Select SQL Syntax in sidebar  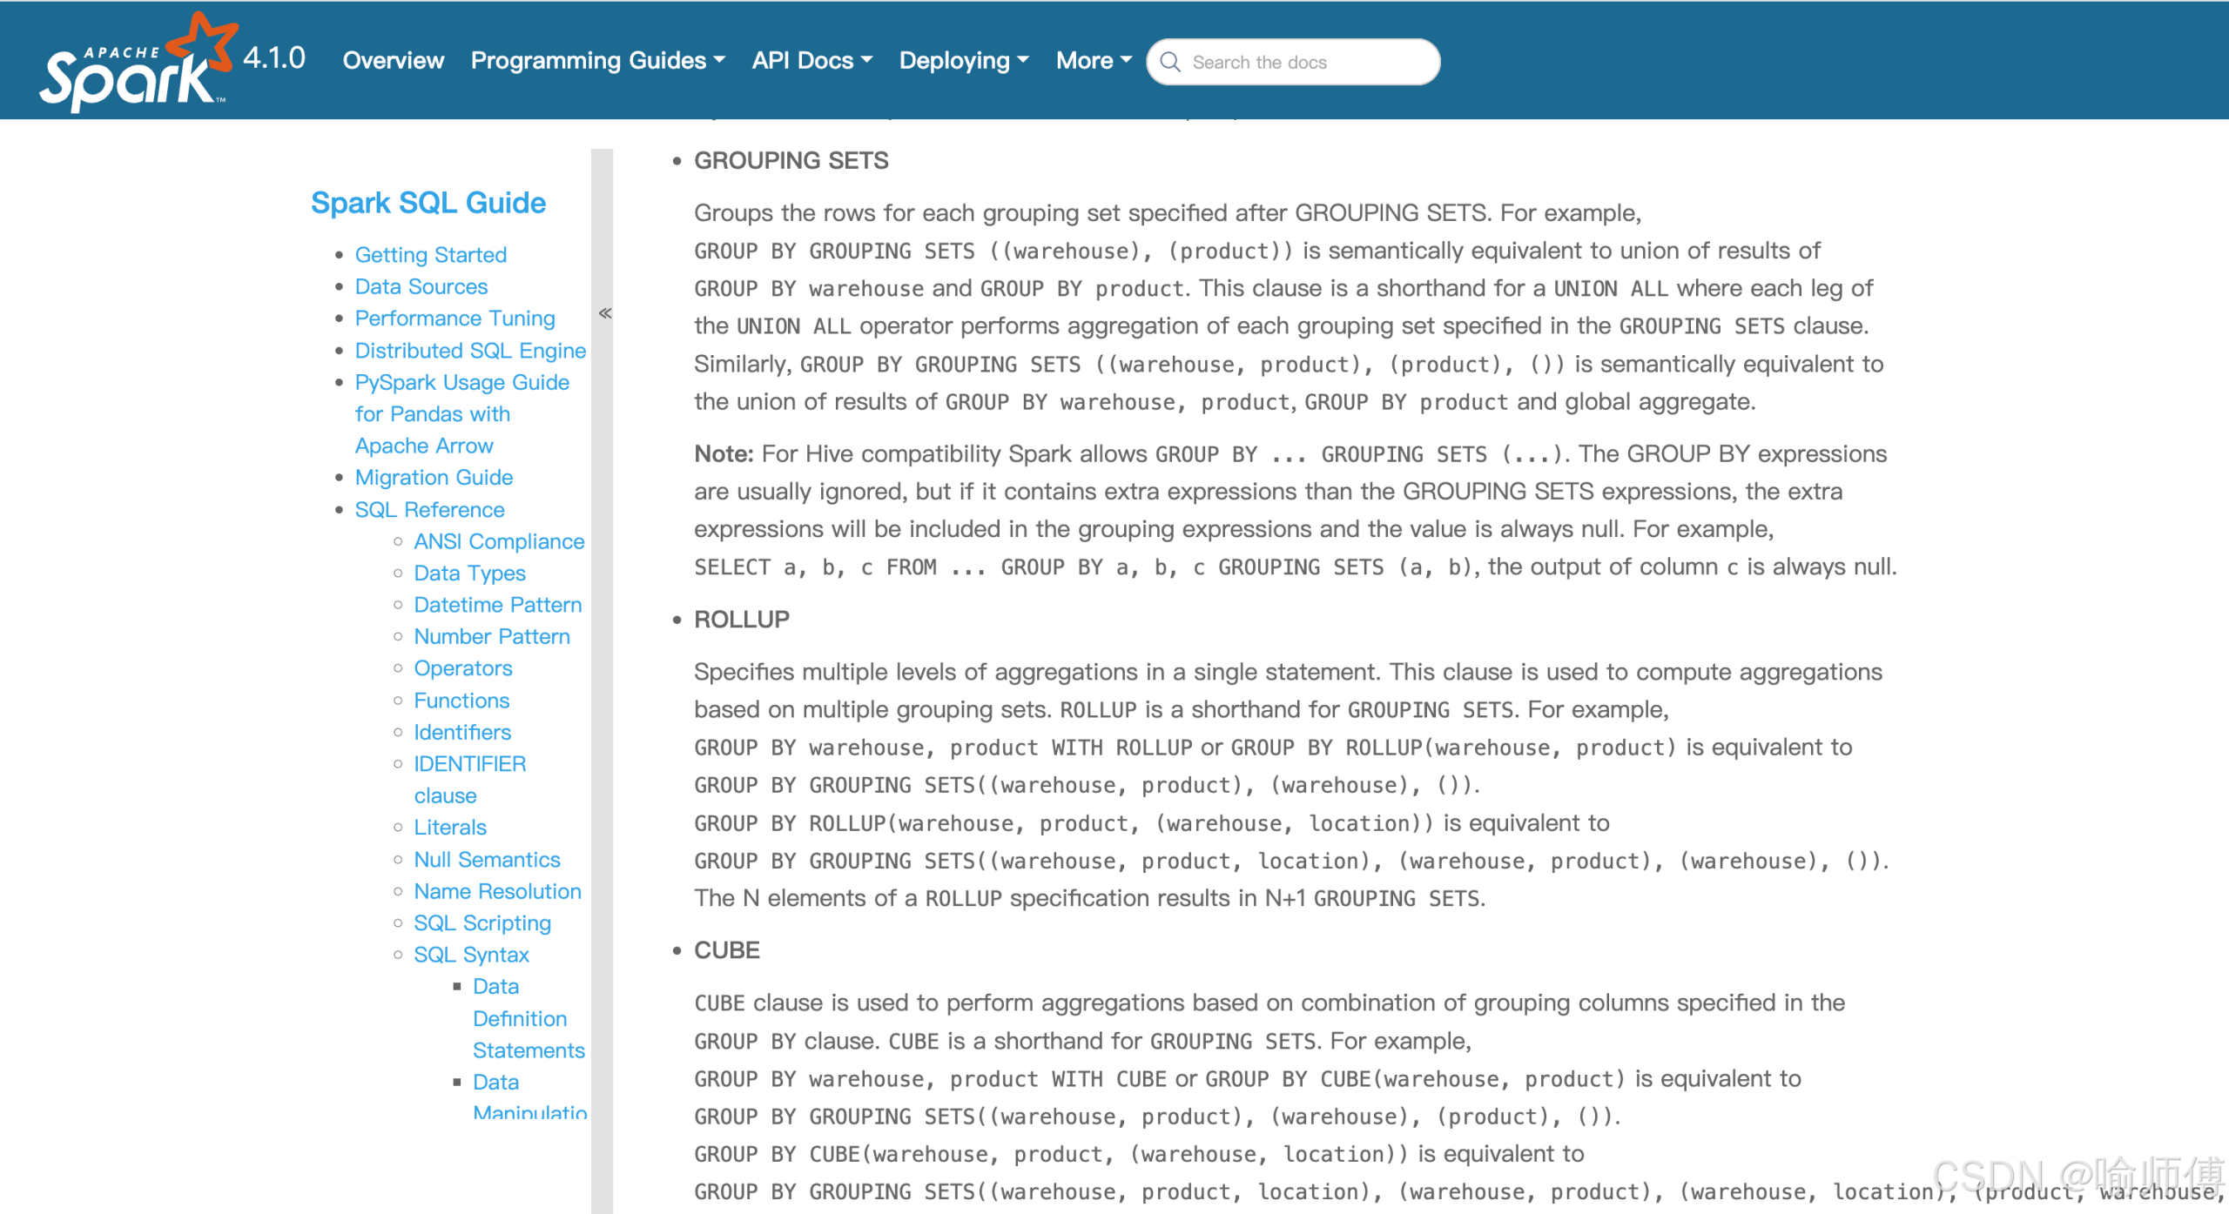coord(471,955)
